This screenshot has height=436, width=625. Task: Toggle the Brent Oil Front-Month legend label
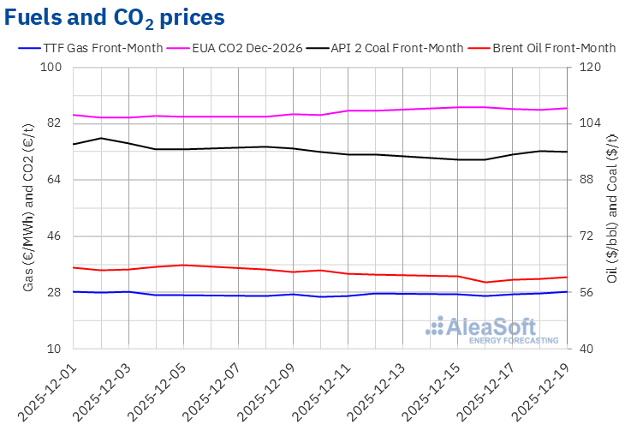click(553, 48)
